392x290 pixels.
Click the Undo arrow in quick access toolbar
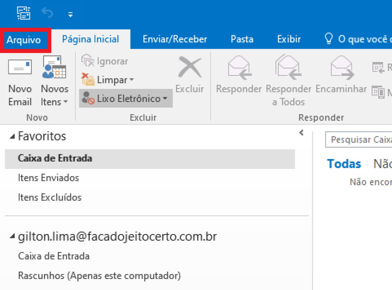(x=47, y=13)
